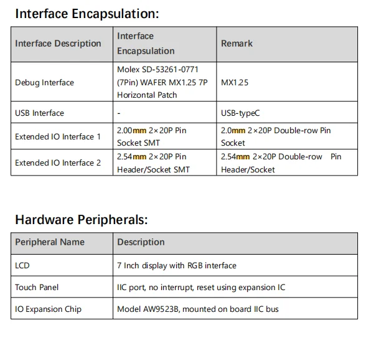The image size is (376, 343).
Task: Click the Debug Interface row label
Action: tap(44, 83)
